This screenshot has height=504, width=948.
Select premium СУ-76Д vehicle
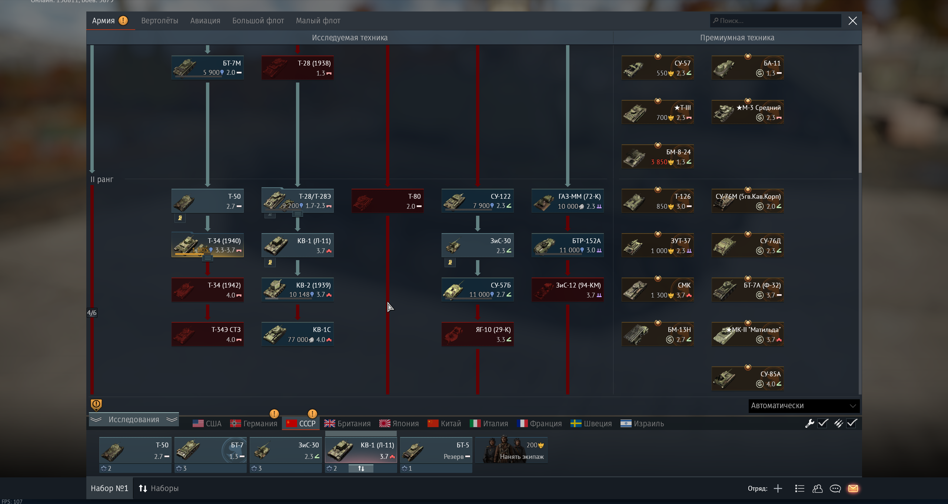pos(748,245)
